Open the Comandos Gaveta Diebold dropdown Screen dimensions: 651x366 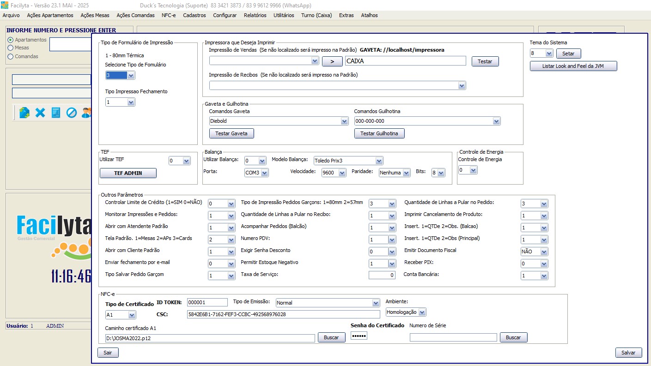344,121
